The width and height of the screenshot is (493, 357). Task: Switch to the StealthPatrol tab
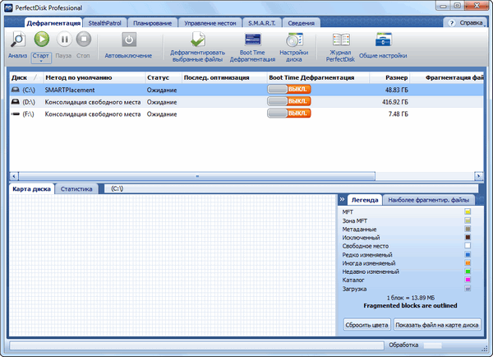point(108,23)
